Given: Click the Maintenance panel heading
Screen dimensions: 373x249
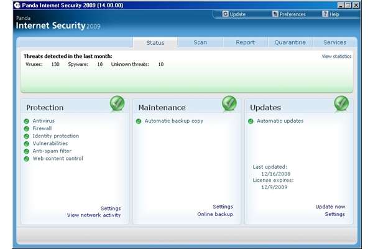Looking at the screenshot, I should click(162, 108).
